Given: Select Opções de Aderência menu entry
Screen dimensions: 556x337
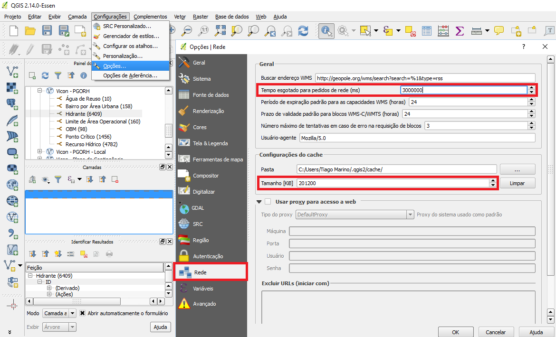Looking at the screenshot, I should point(130,75).
